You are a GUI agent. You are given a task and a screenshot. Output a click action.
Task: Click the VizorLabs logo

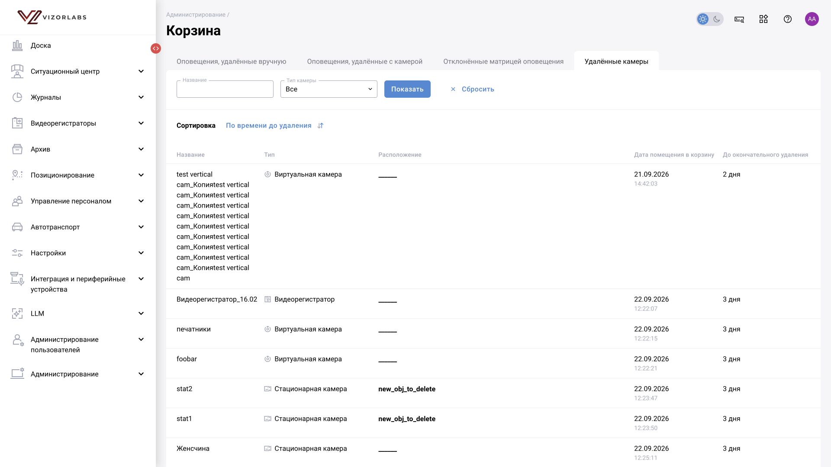point(52,17)
